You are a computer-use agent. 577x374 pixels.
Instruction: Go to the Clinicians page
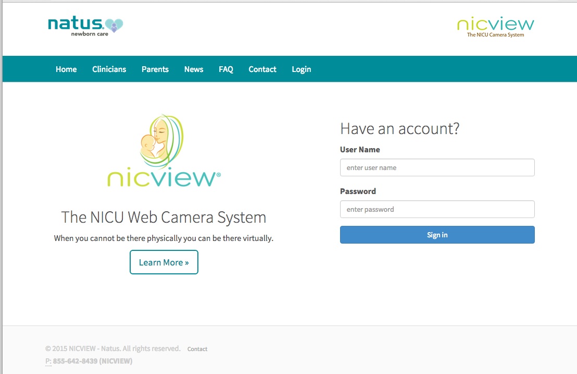109,69
